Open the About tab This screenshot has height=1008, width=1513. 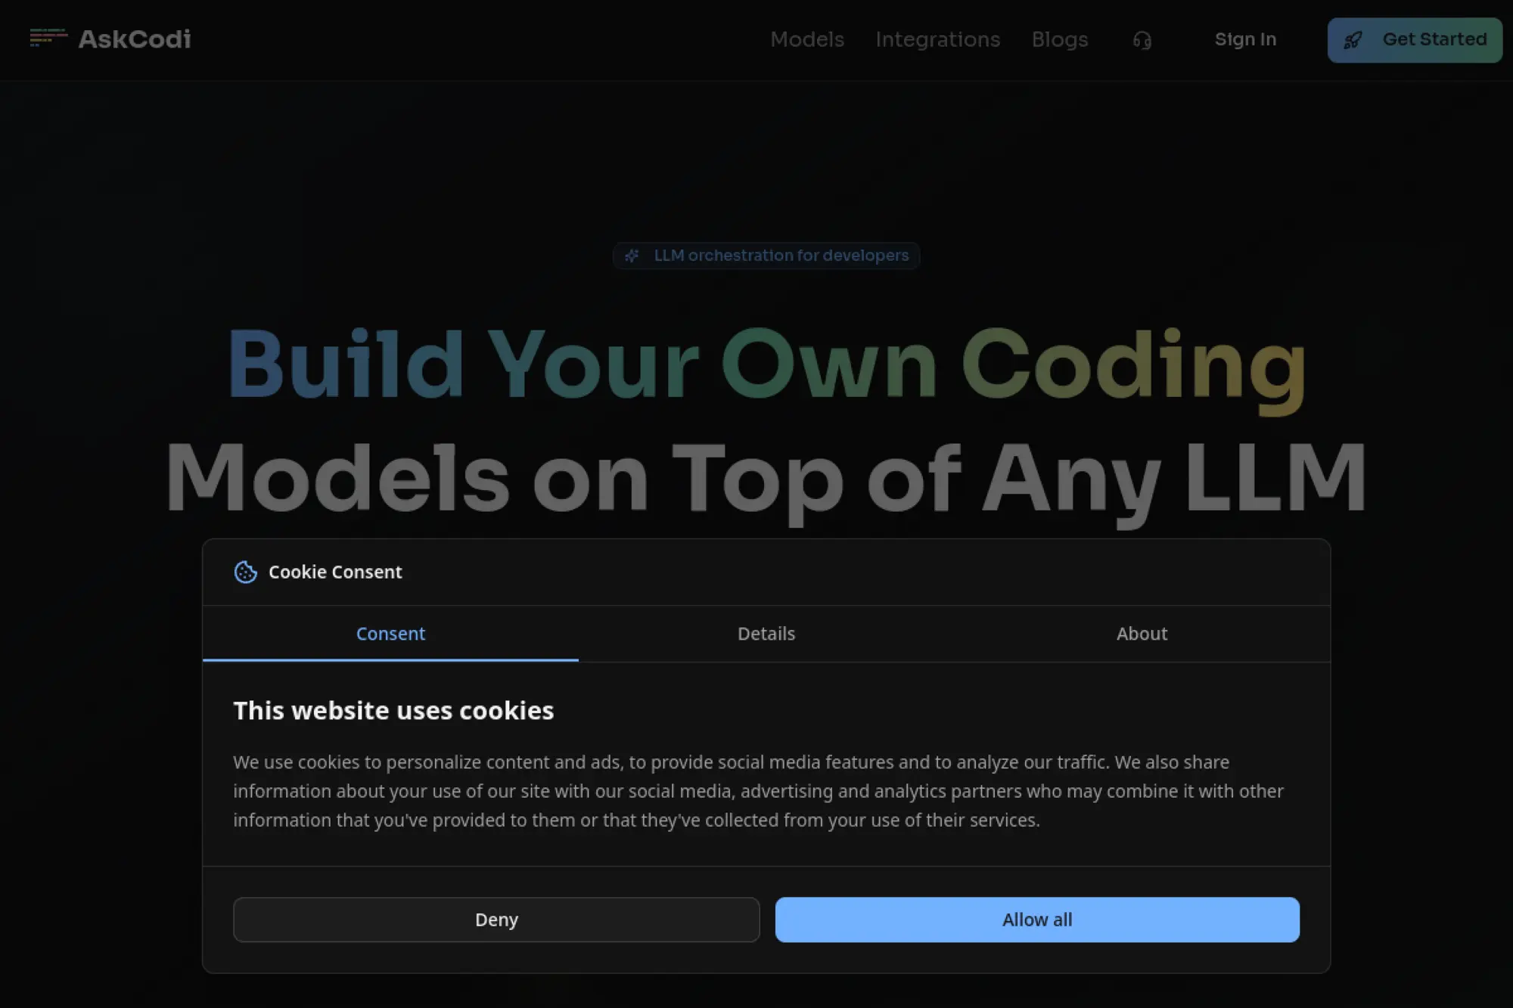1141,634
